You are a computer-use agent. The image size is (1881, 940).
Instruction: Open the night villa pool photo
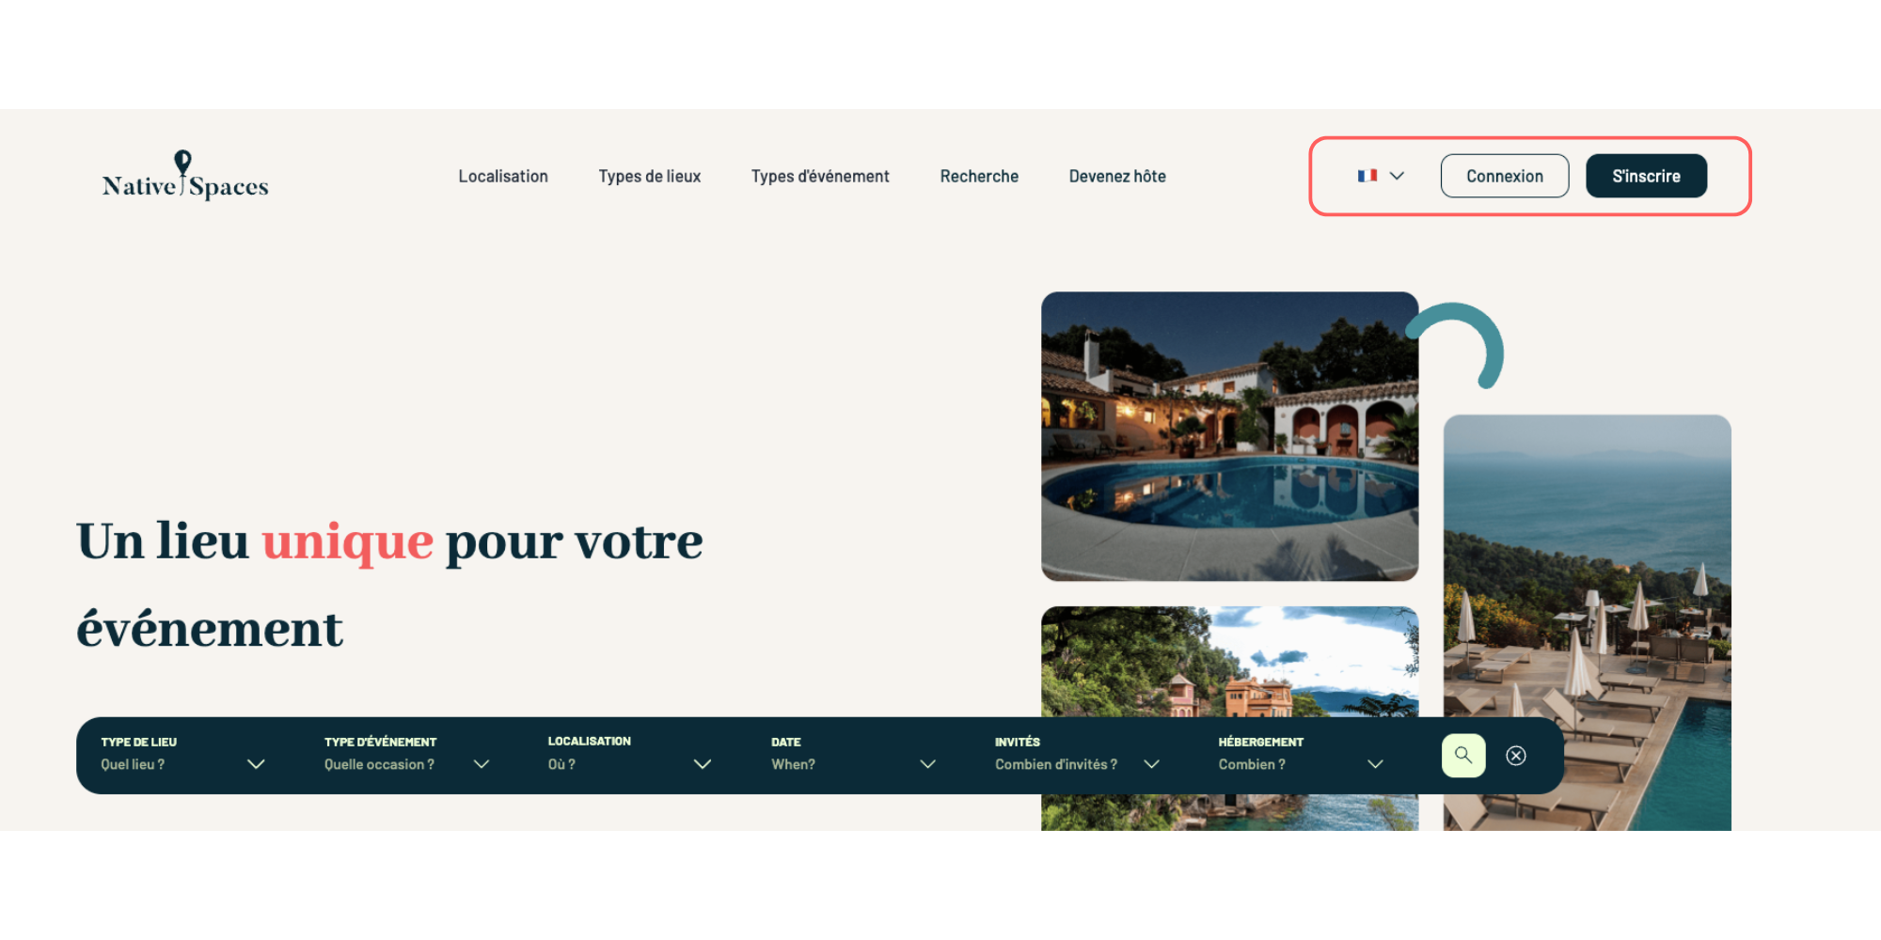(x=1230, y=436)
